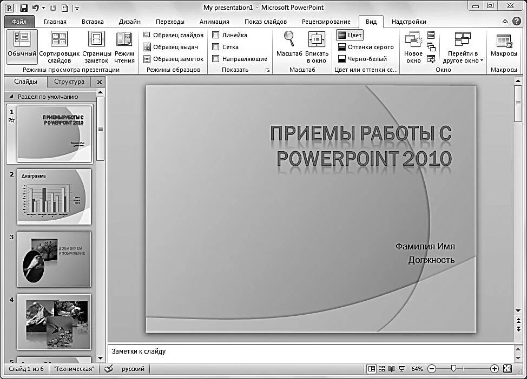The image size is (527, 379).
Task: Click Вписать в окно icon
Action: point(317,39)
